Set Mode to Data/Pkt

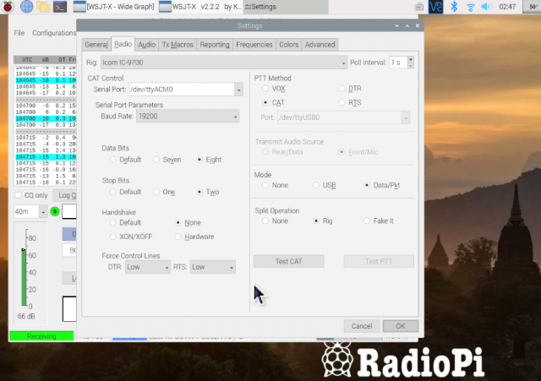(382, 185)
